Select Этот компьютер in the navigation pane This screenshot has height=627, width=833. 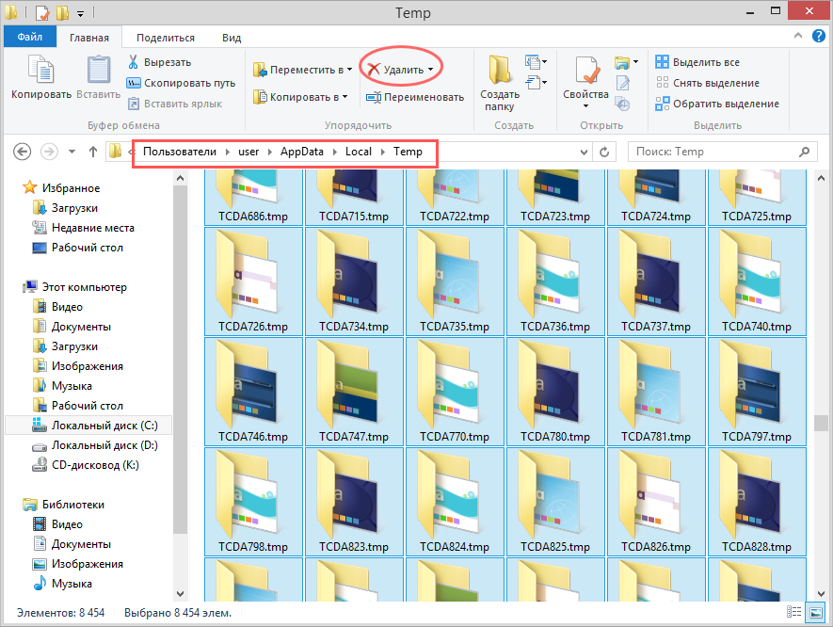[85, 287]
